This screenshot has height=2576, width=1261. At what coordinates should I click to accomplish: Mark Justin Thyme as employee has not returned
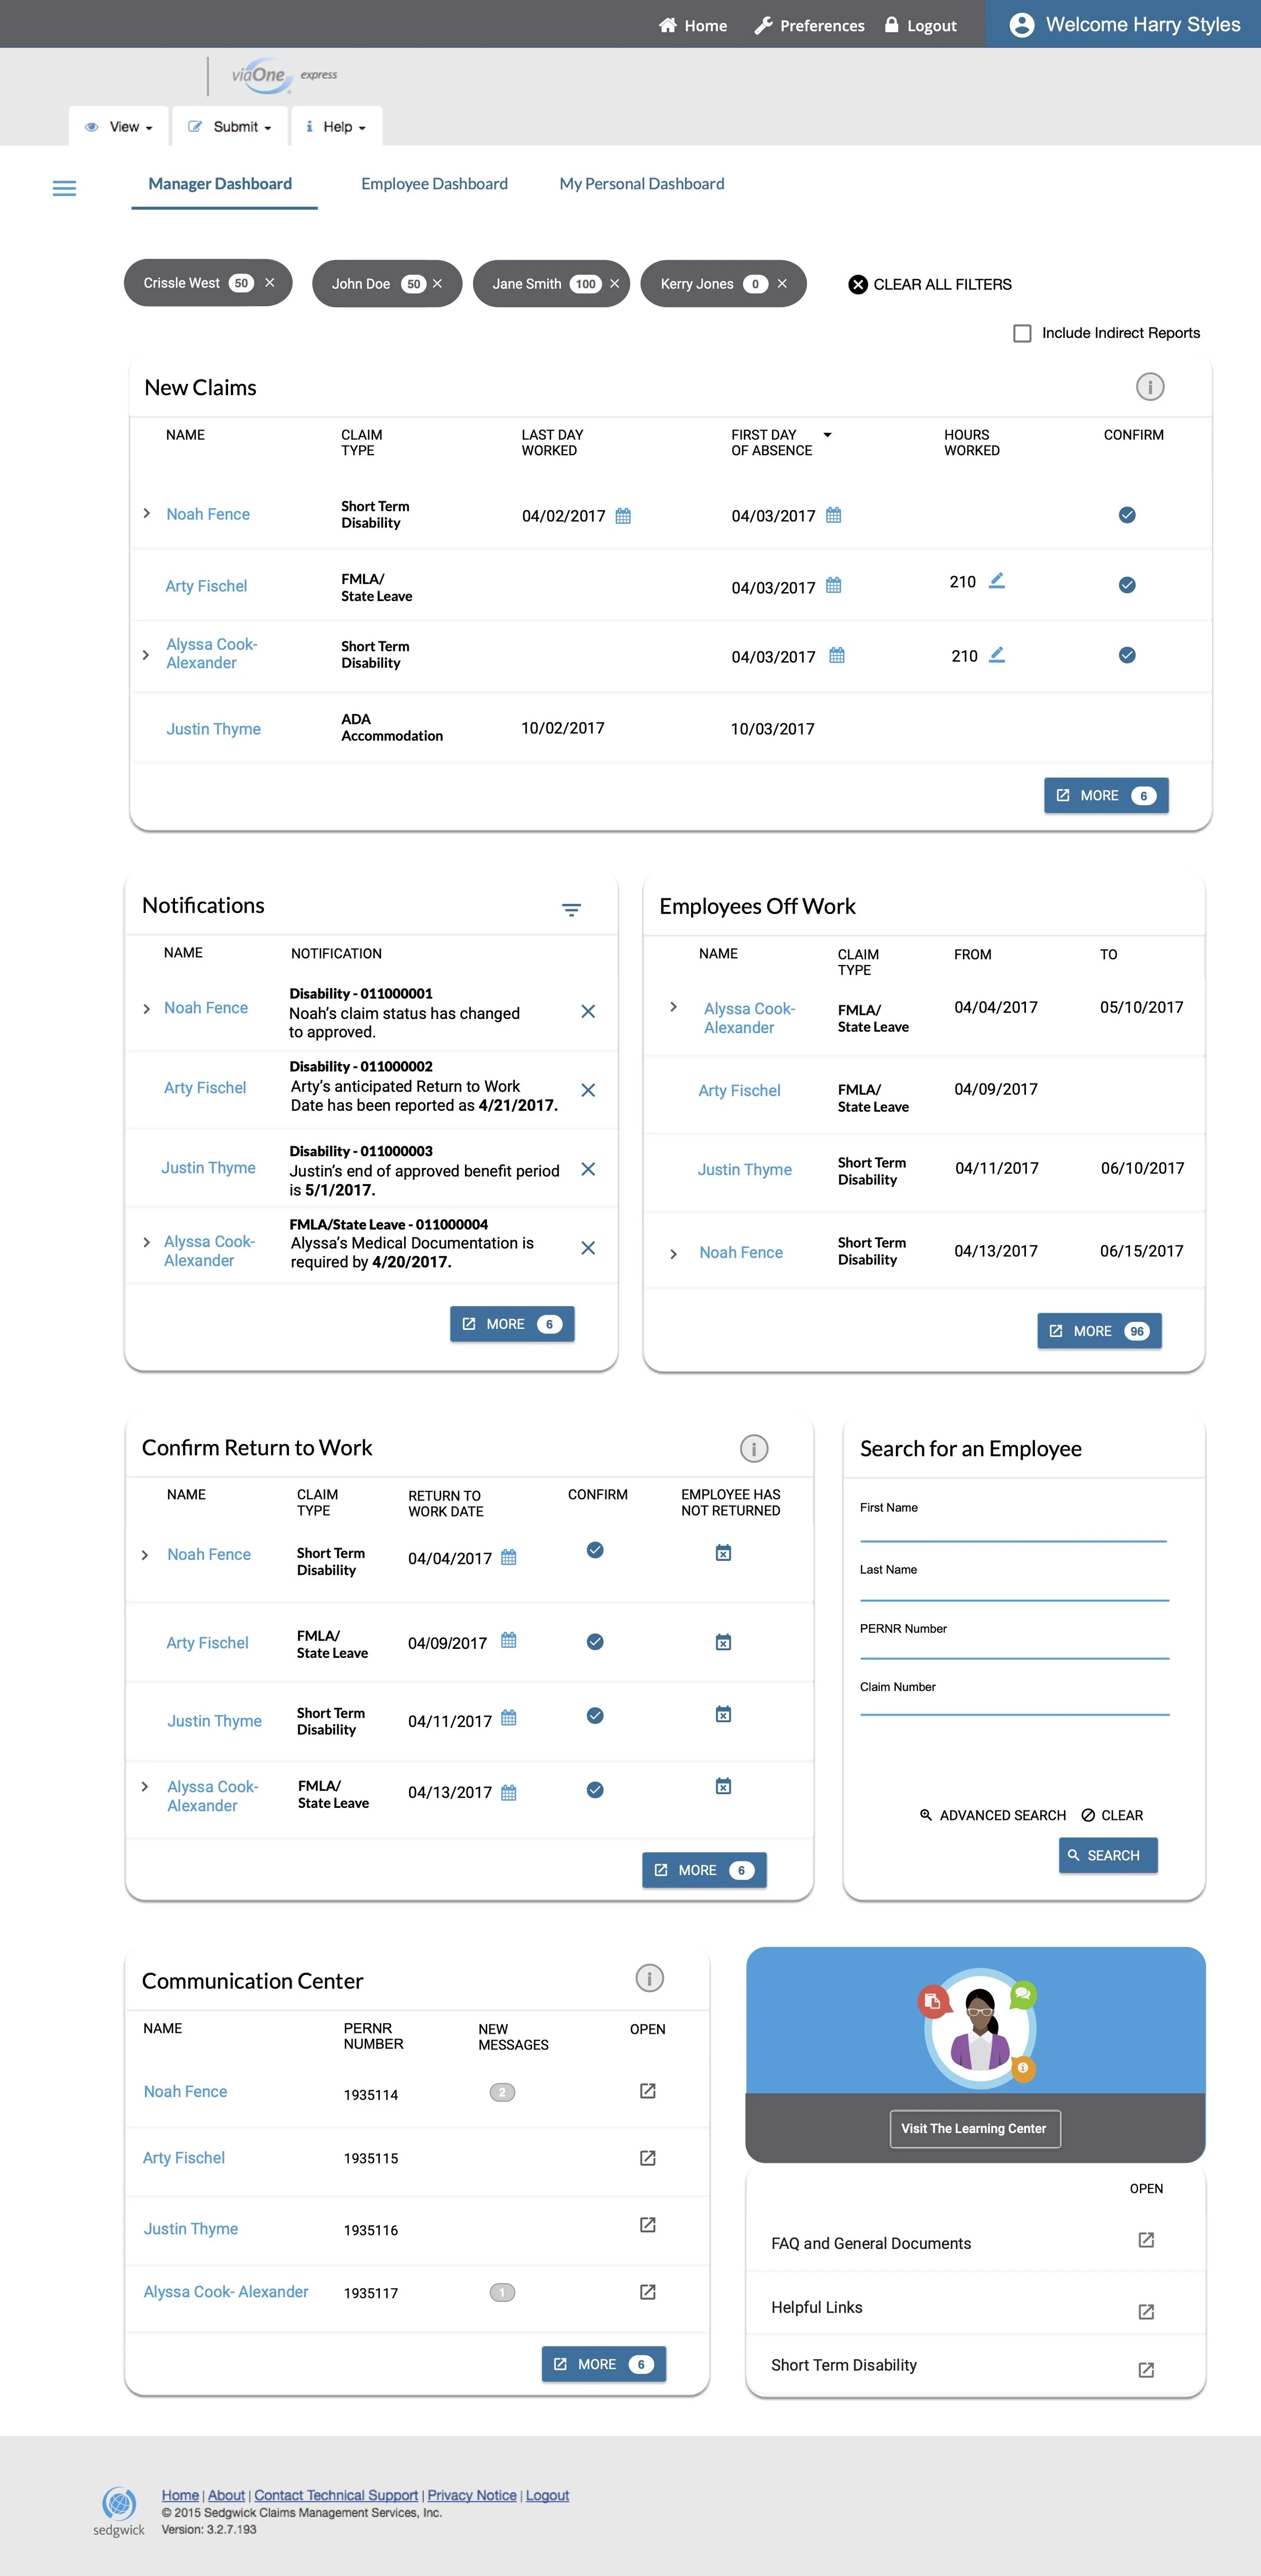[x=722, y=1714]
